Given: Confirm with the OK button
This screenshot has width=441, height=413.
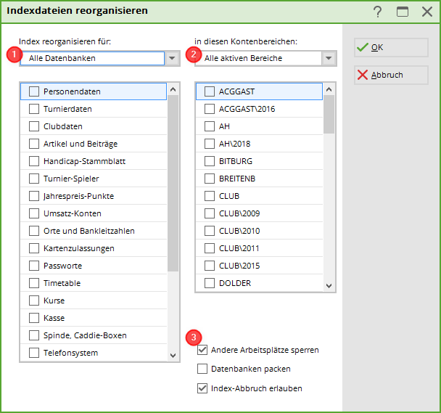Looking at the screenshot, I should (390, 47).
